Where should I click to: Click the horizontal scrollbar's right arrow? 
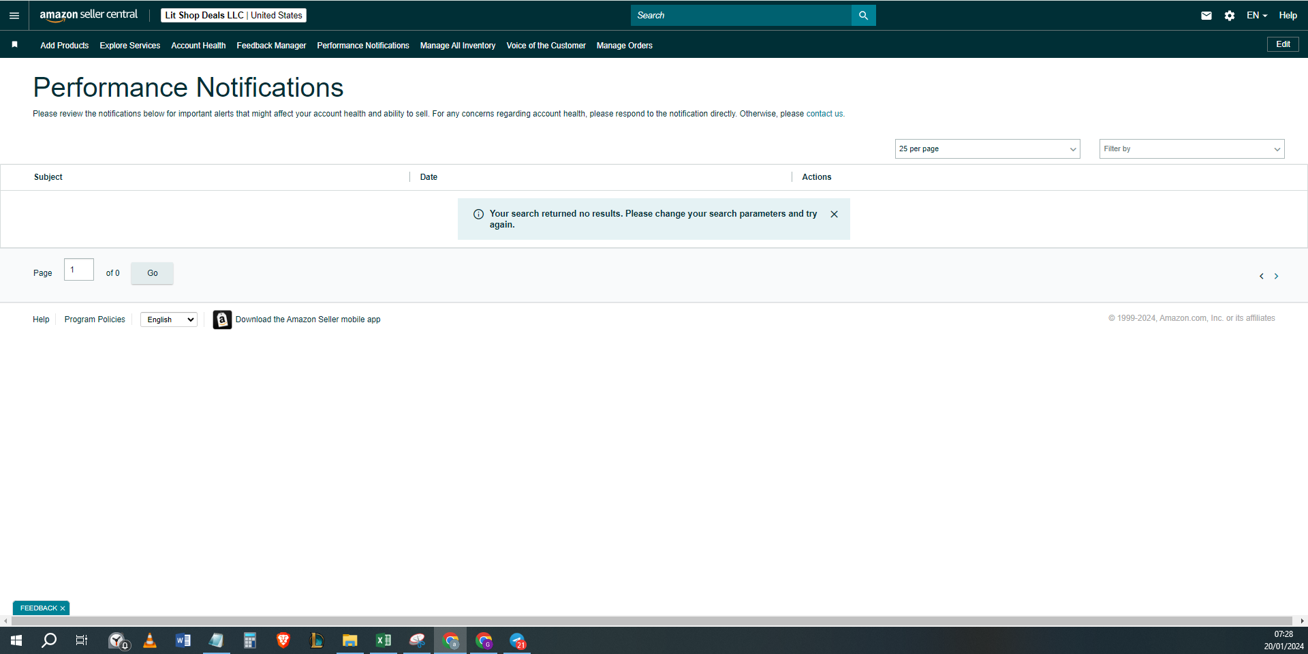tap(1303, 621)
